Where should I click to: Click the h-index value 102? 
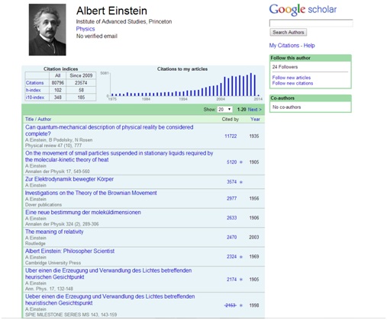tap(58, 90)
